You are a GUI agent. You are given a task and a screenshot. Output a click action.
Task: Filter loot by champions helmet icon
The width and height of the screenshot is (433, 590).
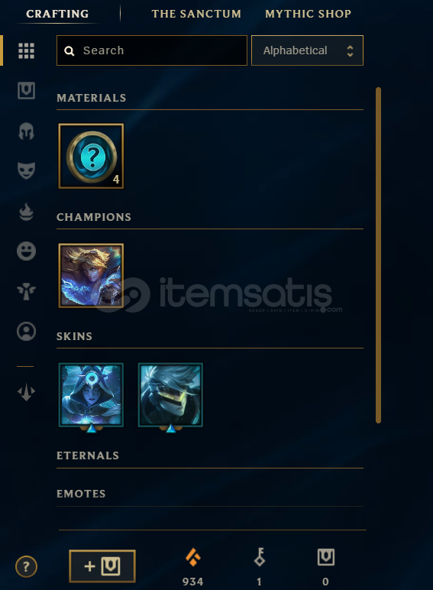[x=26, y=131]
